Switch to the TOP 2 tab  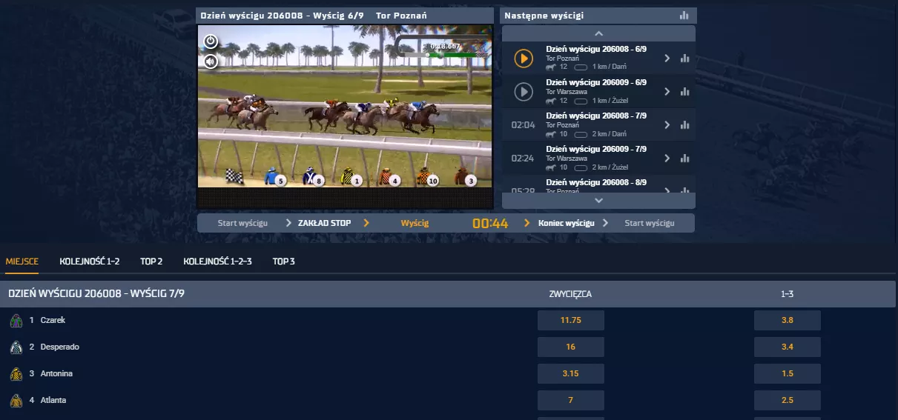click(x=151, y=261)
